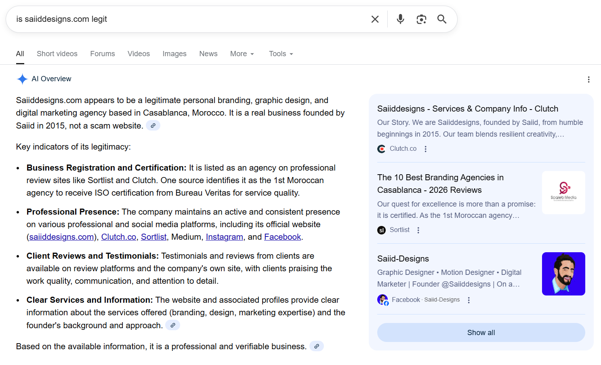Click the AI Overview sparkle icon

(22, 79)
